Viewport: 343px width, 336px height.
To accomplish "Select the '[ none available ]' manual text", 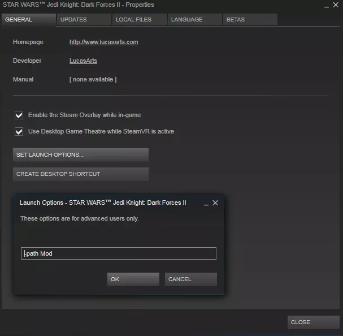I will (x=93, y=79).
